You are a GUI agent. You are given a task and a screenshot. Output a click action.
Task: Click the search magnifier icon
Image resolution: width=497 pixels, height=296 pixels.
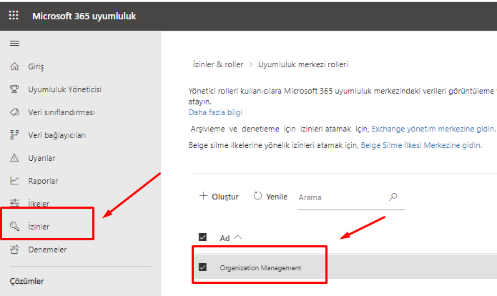pyautogui.click(x=393, y=197)
